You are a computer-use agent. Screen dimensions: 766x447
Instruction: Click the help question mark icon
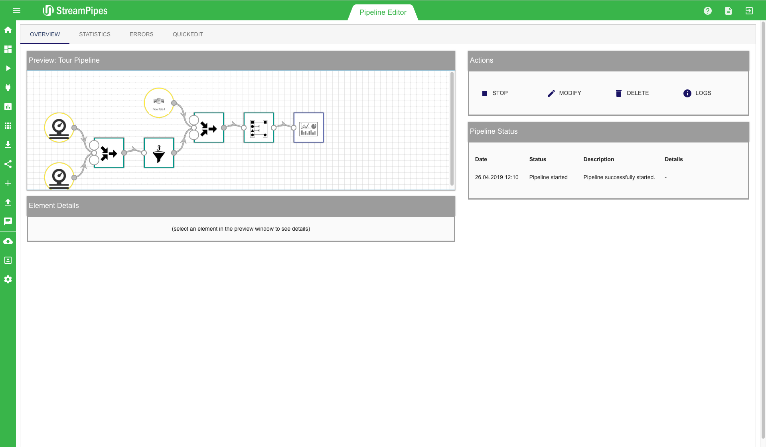[708, 11]
